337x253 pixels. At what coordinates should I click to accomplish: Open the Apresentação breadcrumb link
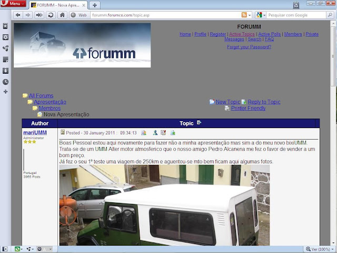pyautogui.click(x=50, y=102)
